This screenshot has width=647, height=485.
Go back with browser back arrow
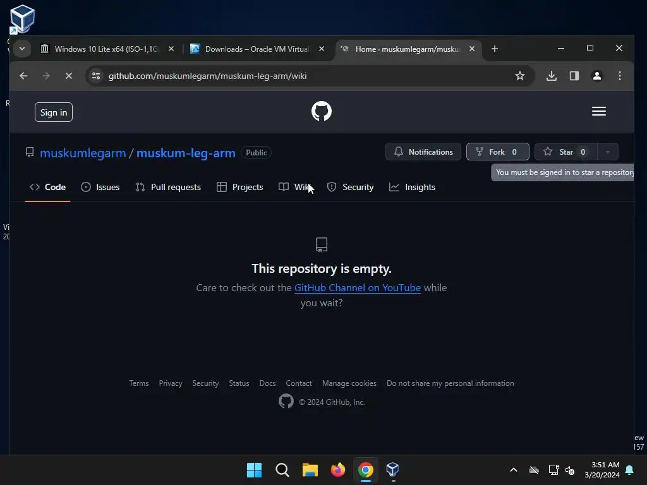click(x=23, y=76)
